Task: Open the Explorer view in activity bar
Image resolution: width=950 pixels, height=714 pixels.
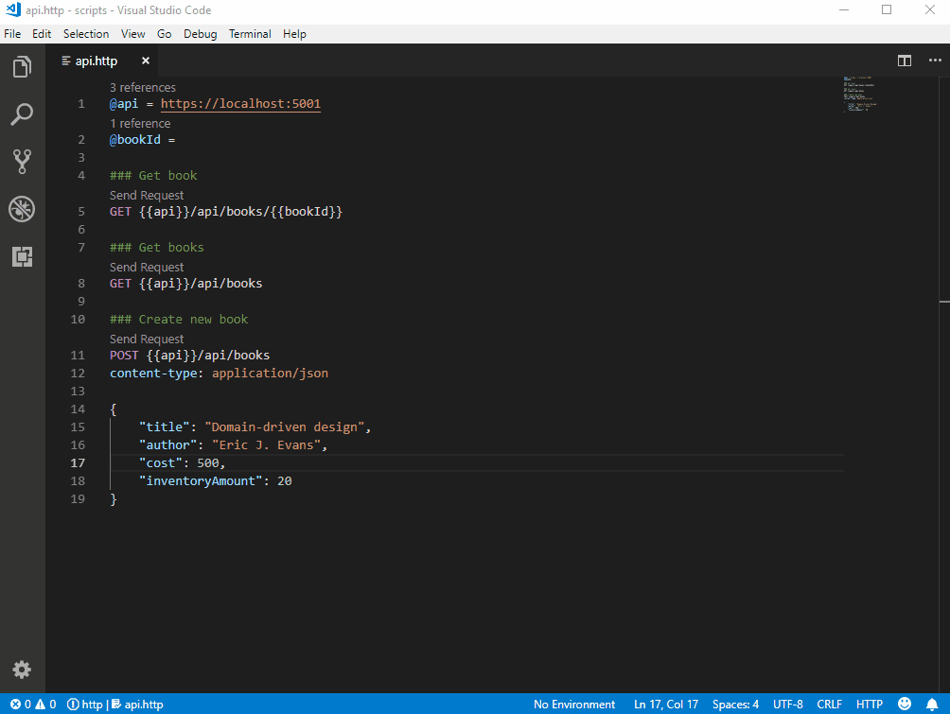Action: [x=22, y=67]
